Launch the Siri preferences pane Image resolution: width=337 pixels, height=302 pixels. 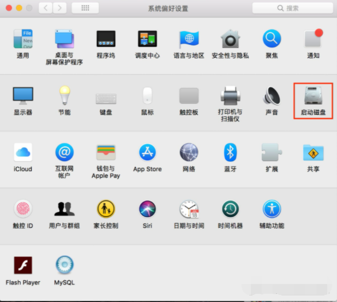click(147, 209)
